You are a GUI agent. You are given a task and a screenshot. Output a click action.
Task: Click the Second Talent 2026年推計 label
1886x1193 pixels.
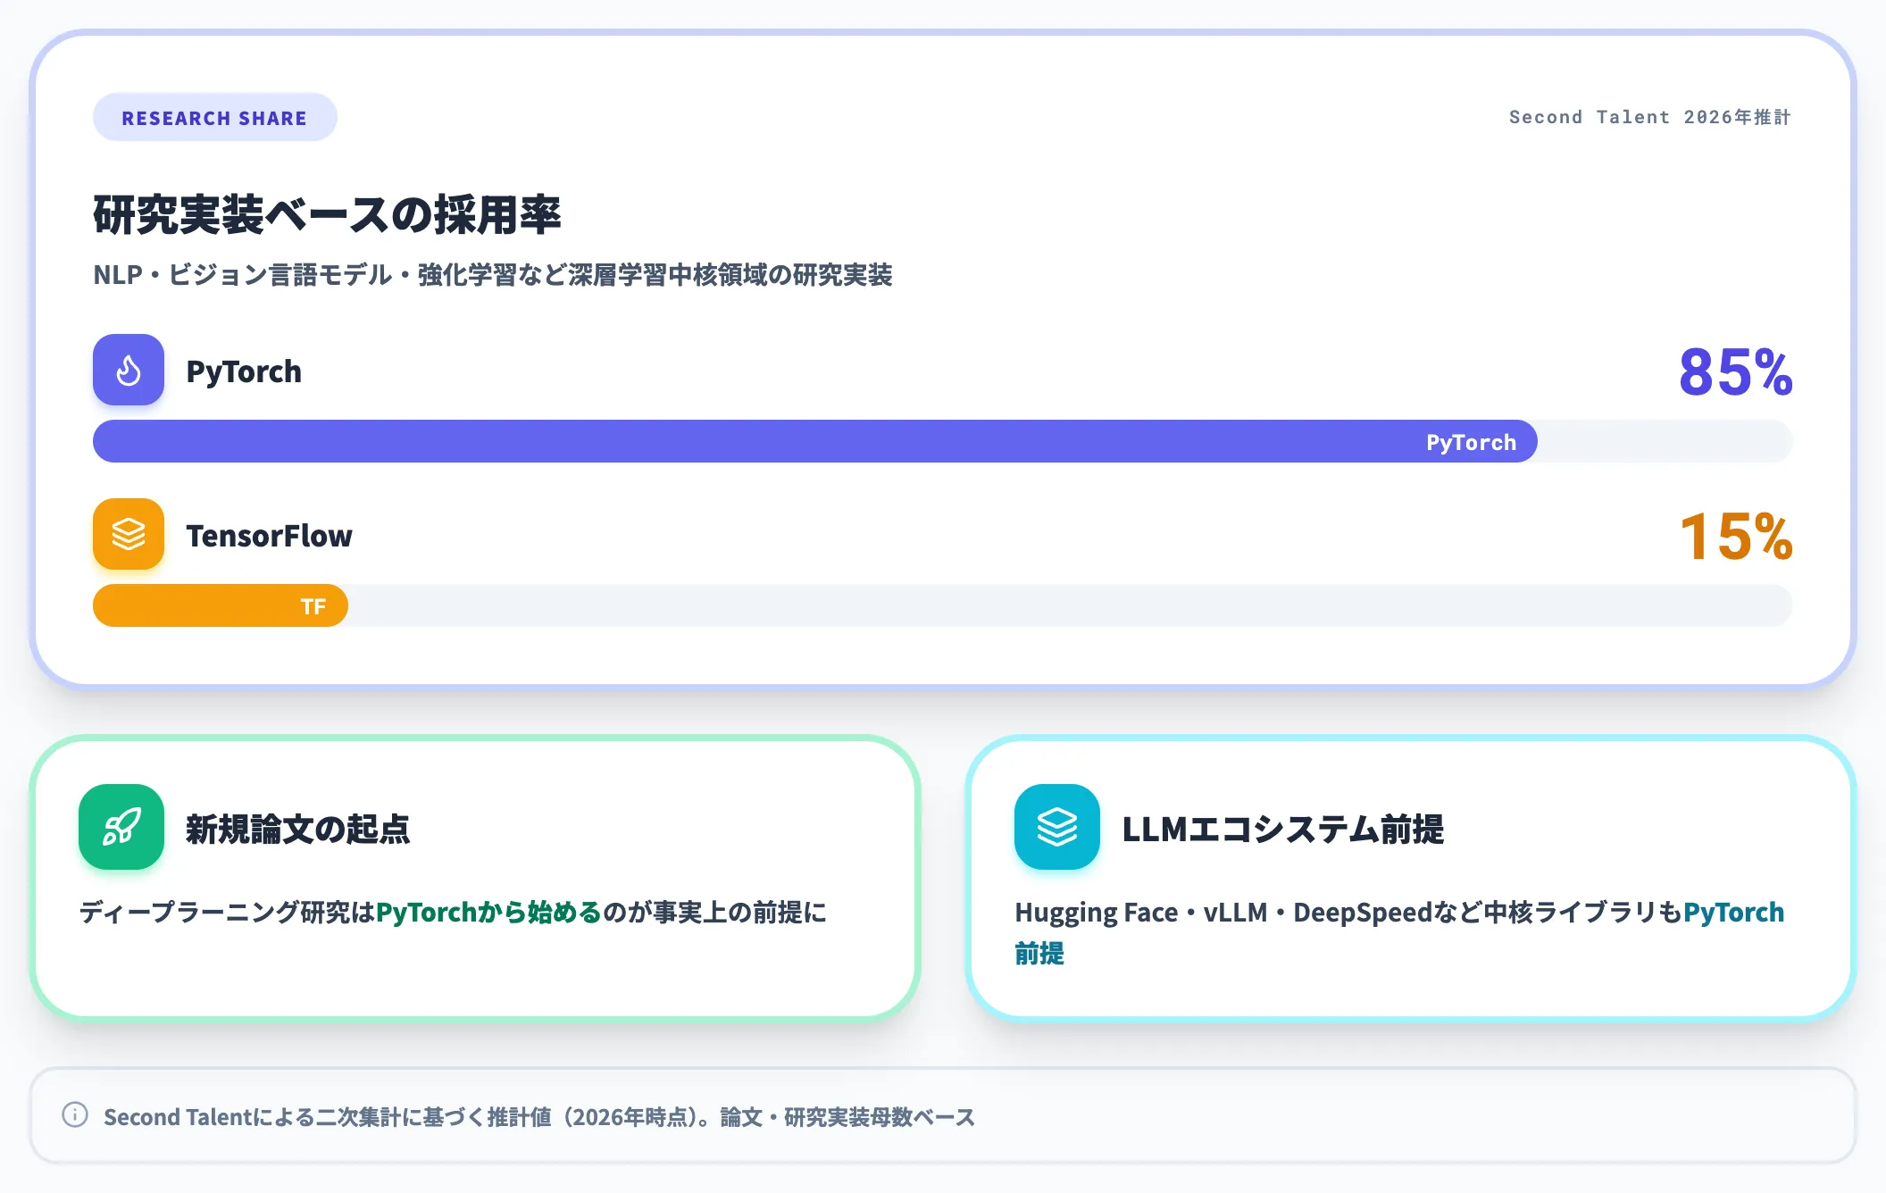tap(1649, 117)
